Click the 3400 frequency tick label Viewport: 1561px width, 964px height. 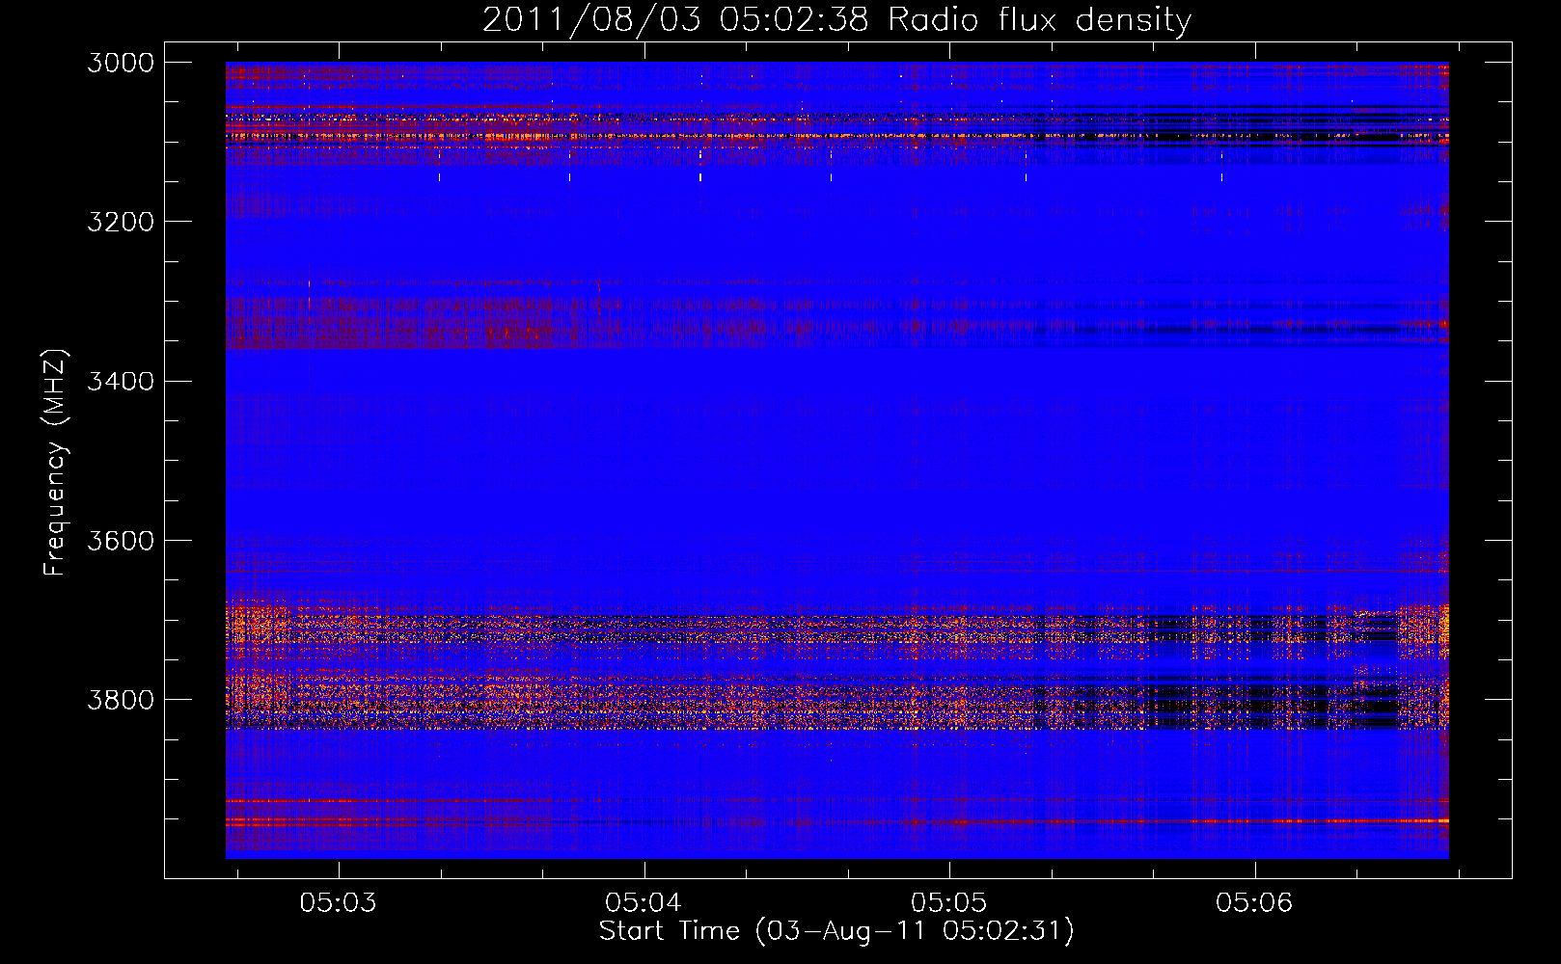[121, 381]
